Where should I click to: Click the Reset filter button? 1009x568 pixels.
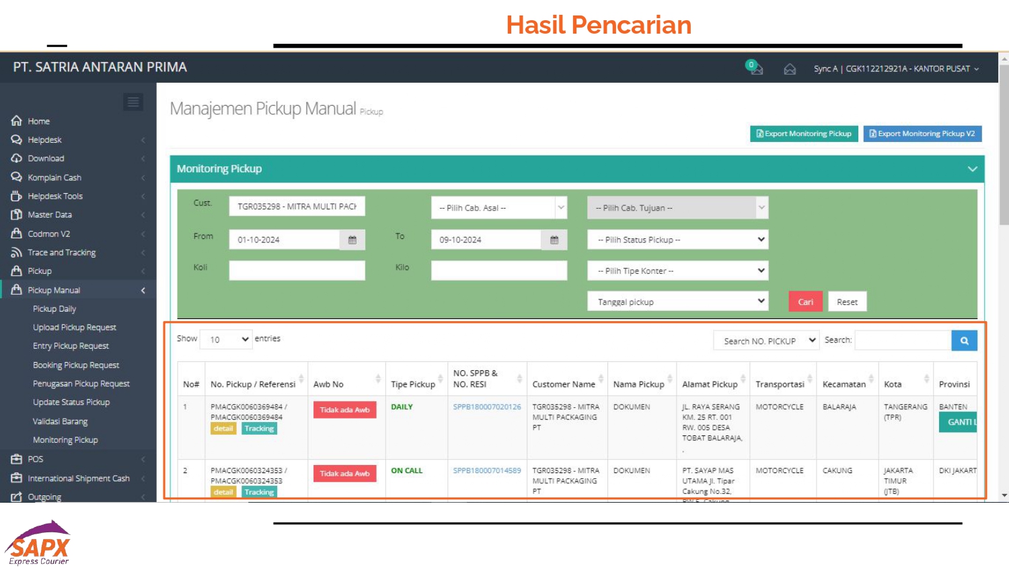[847, 301]
